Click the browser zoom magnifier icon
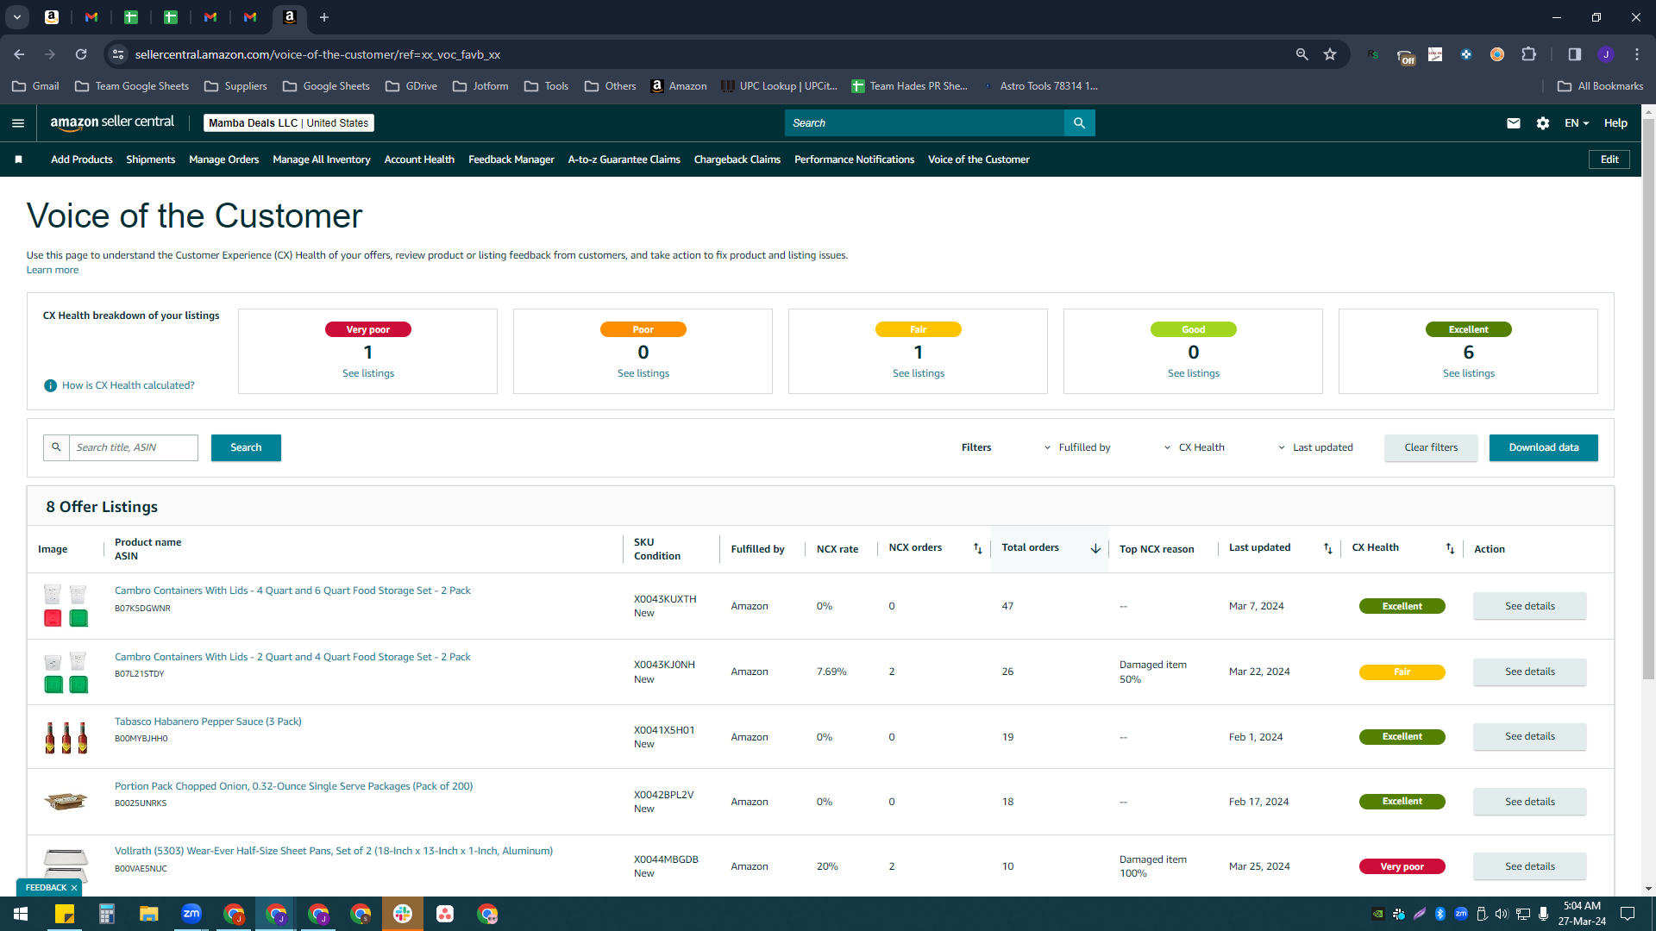This screenshot has height=931, width=1656. coord(1302,54)
